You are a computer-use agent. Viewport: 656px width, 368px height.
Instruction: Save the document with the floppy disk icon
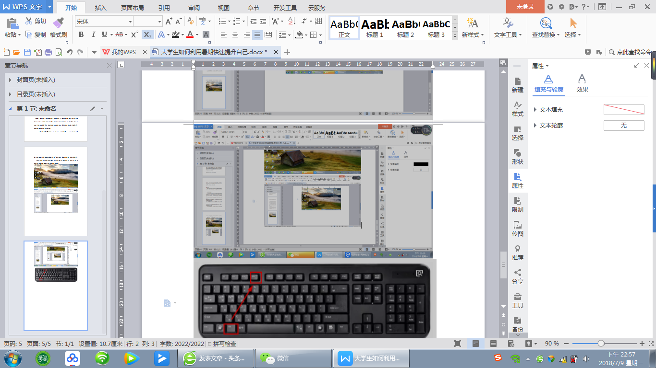pos(27,52)
